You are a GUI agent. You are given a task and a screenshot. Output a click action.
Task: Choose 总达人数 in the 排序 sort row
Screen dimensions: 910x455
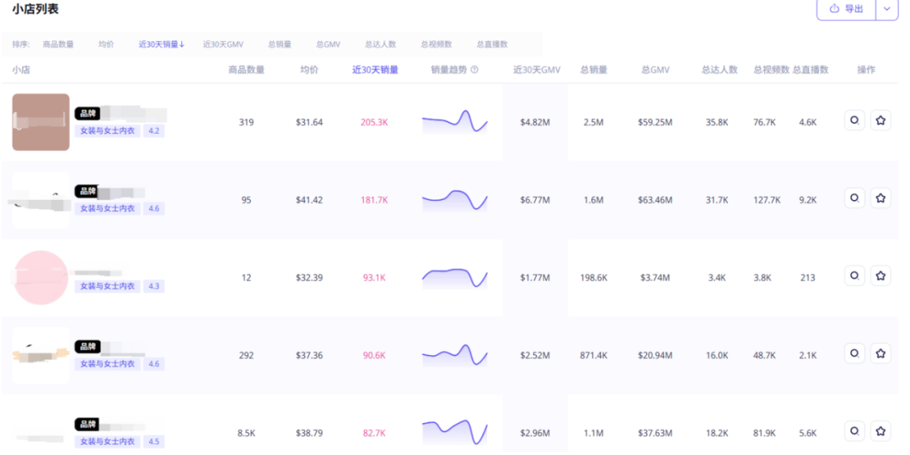[x=380, y=45]
